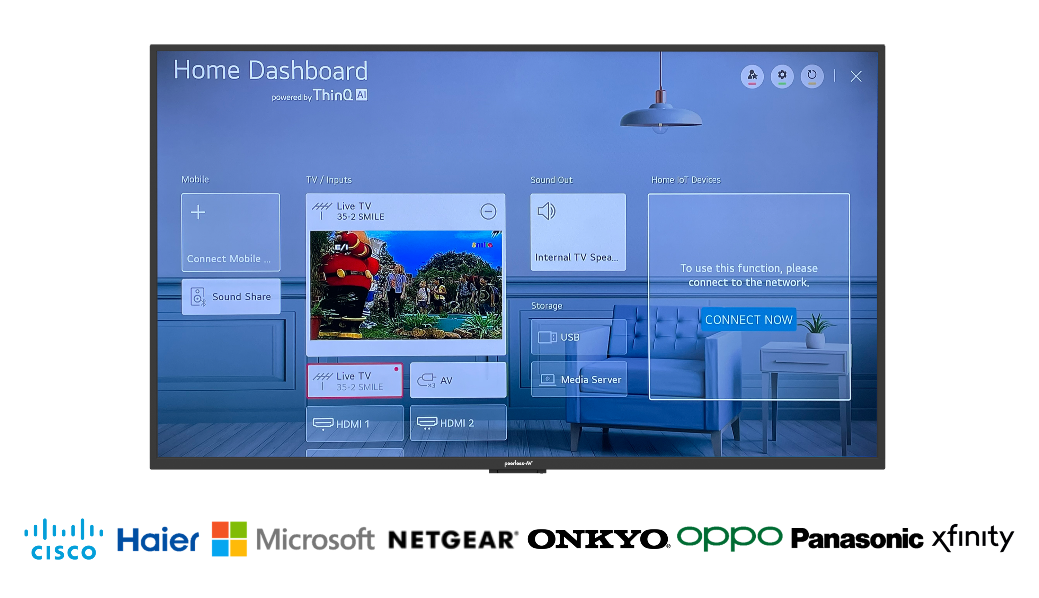Click the speaker volume icon
This screenshot has width=1039, height=598.
pyautogui.click(x=547, y=211)
